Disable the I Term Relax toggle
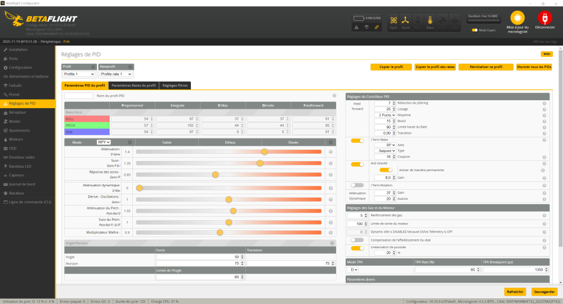Screen dimensions: 563x304 tap(357, 140)
